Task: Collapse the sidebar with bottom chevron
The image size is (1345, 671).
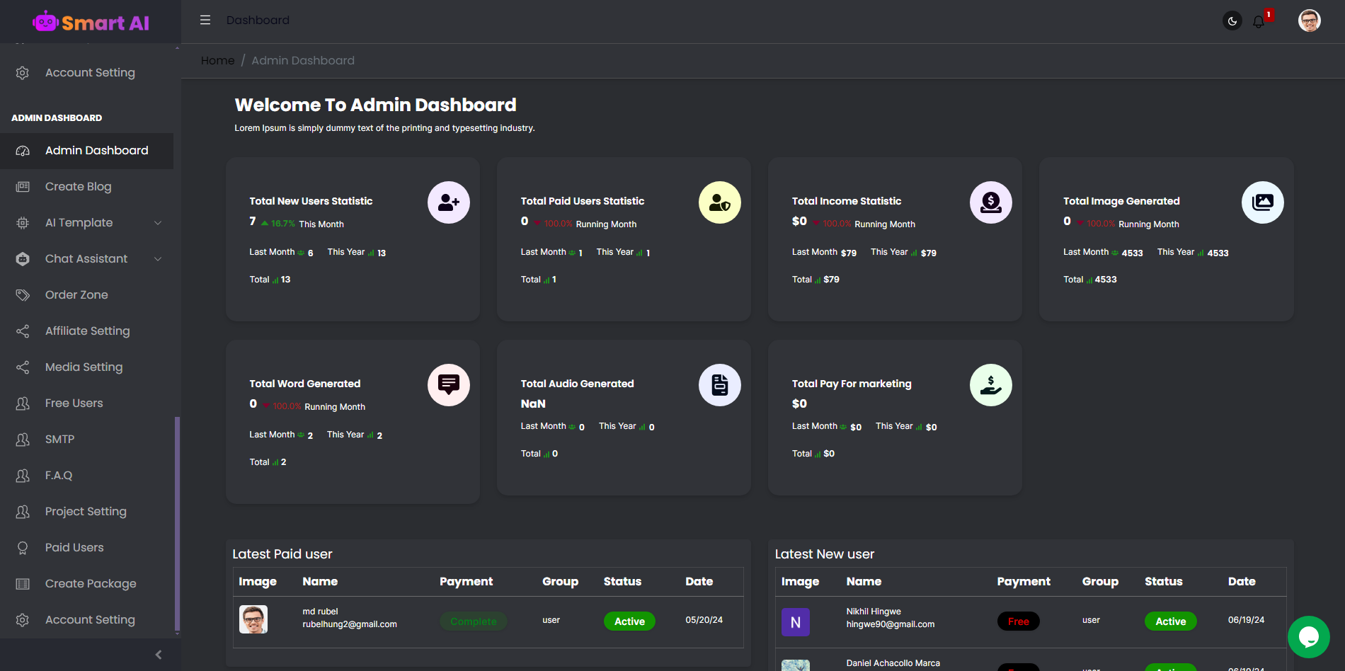Action: click(159, 655)
